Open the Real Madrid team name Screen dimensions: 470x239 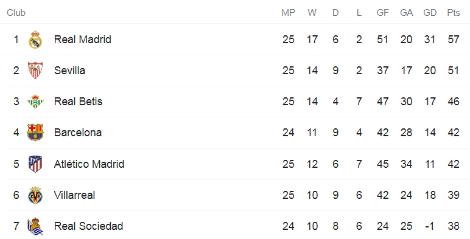(83, 40)
